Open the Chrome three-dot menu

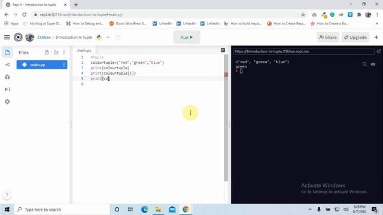pyautogui.click(x=377, y=14)
